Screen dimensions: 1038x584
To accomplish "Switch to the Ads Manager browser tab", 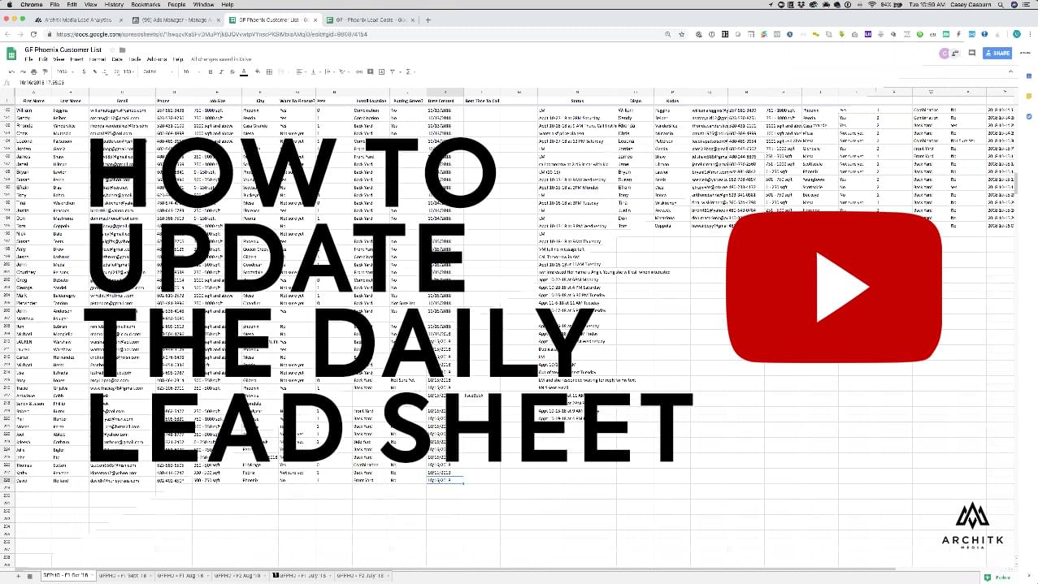I will pyautogui.click(x=176, y=19).
